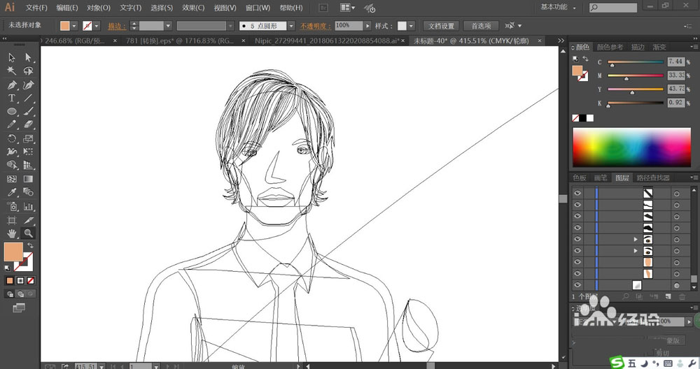Click trash icon to delete layer
This screenshot has width=700, height=369.
682,296
